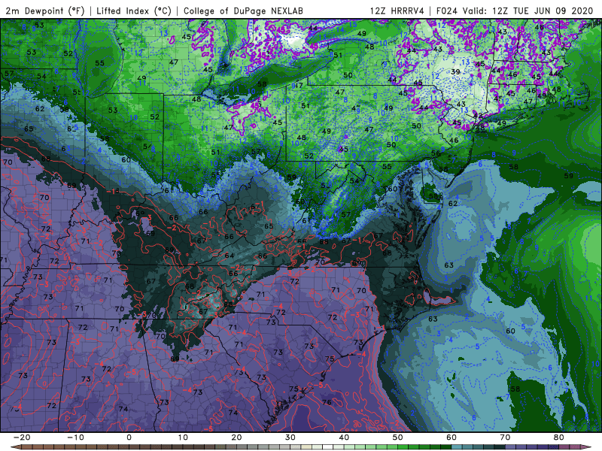The image size is (602, 451).
Task: Click the 'College of DuPage NEXLAB' label
Action: 243,11
